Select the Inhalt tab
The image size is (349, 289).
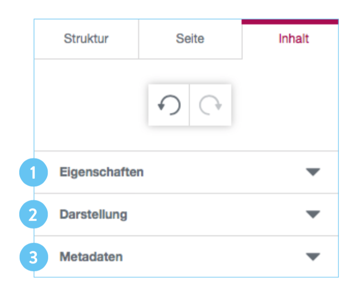pyautogui.click(x=293, y=39)
